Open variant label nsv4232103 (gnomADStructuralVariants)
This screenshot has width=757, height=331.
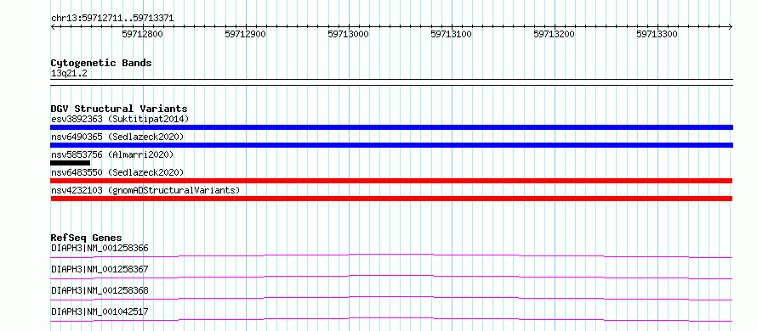tap(145, 190)
